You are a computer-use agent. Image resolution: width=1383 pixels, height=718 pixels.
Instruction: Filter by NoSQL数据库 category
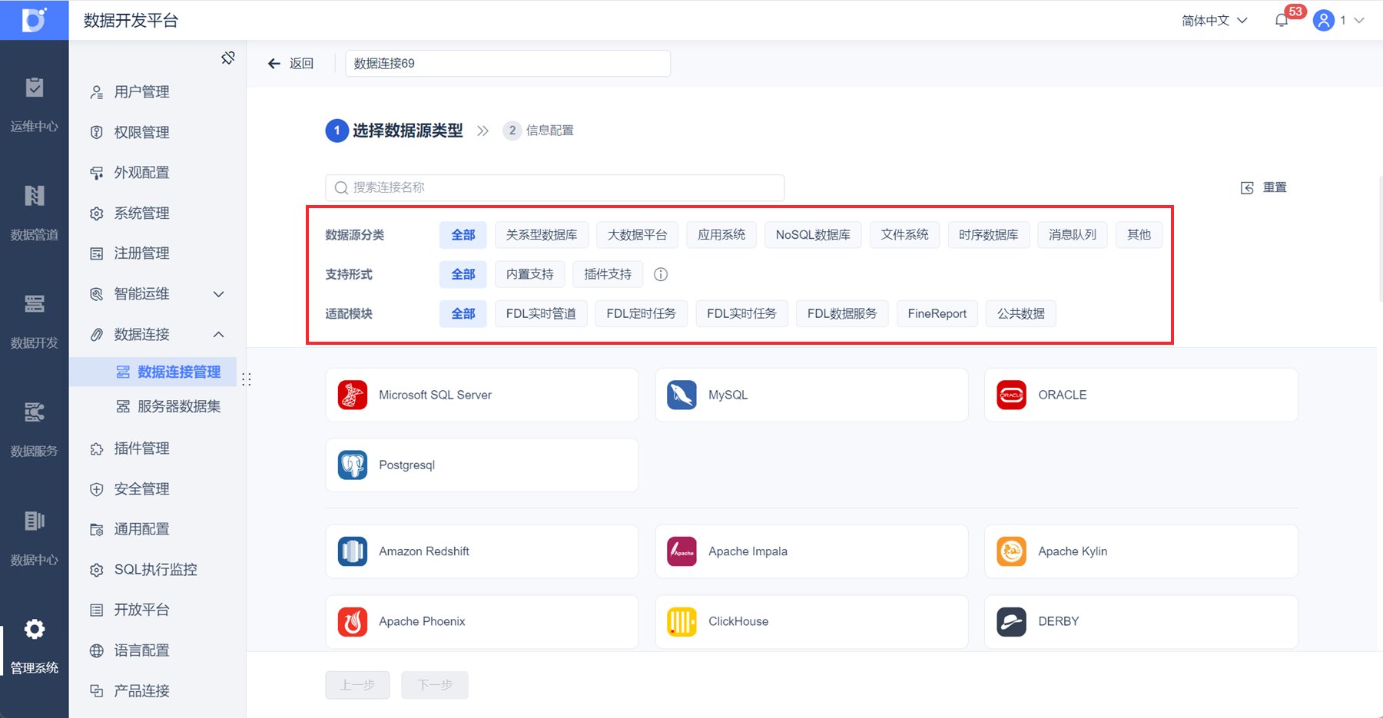(x=813, y=235)
